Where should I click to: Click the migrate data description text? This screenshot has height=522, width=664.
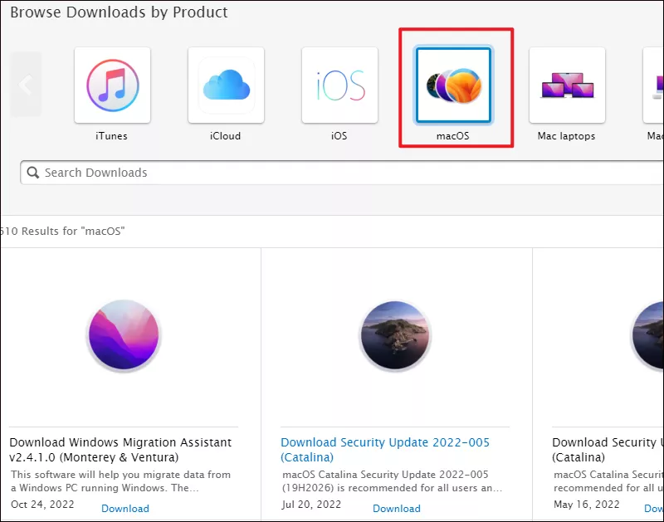click(x=120, y=481)
